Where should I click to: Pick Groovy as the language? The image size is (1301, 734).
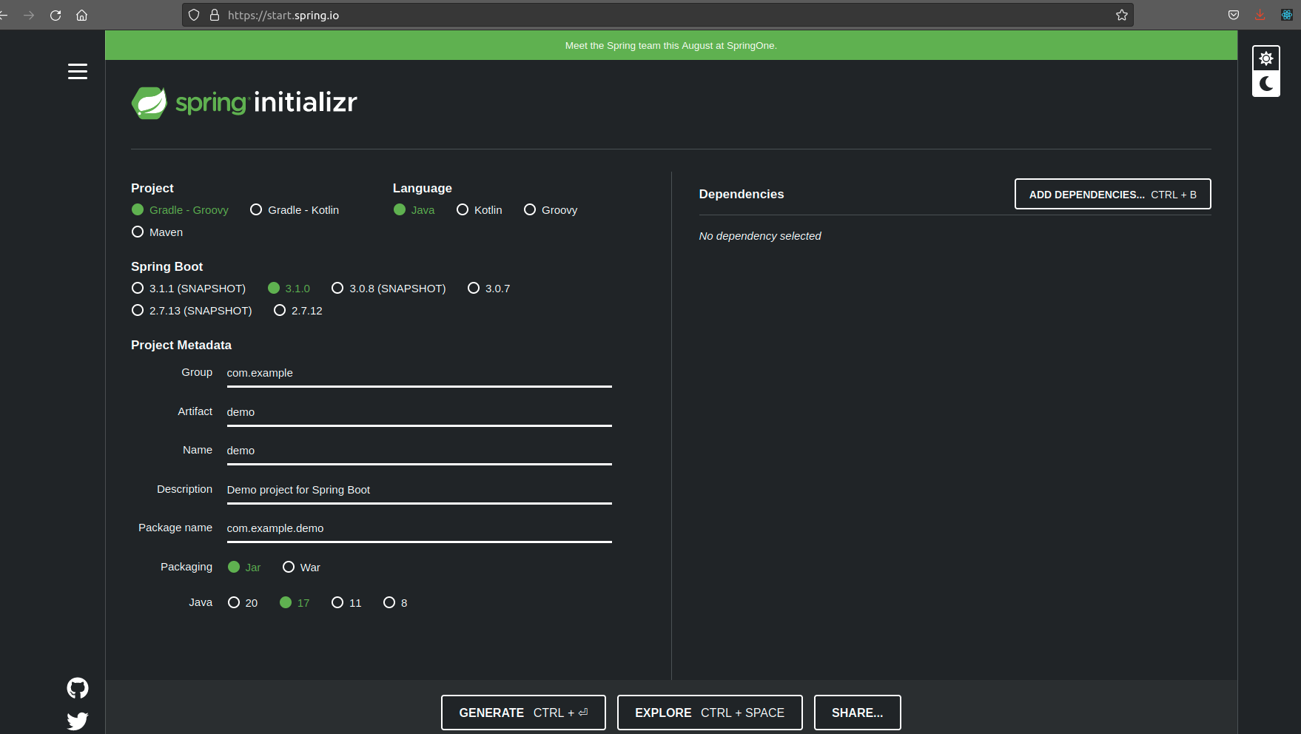click(x=551, y=210)
